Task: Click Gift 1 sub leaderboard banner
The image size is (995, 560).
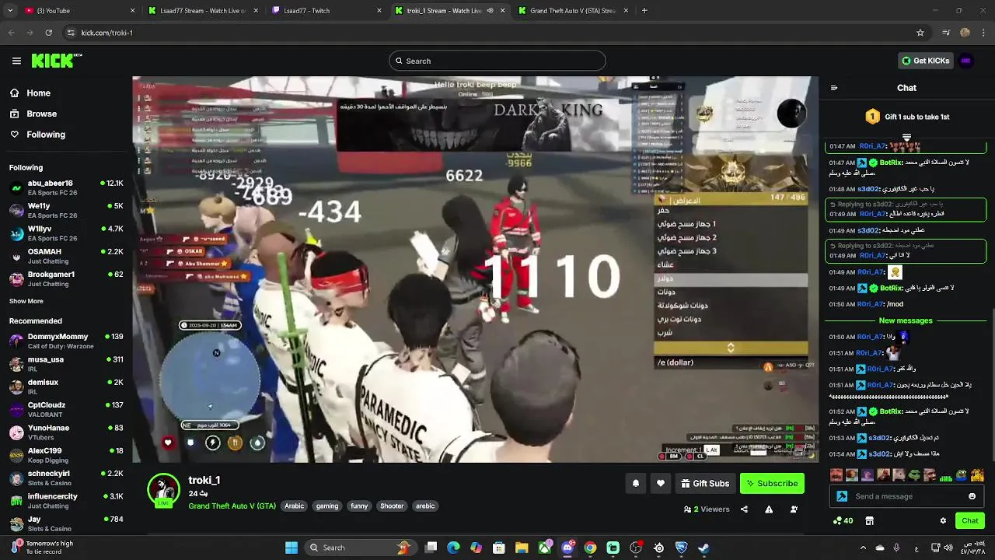Action: tap(907, 117)
